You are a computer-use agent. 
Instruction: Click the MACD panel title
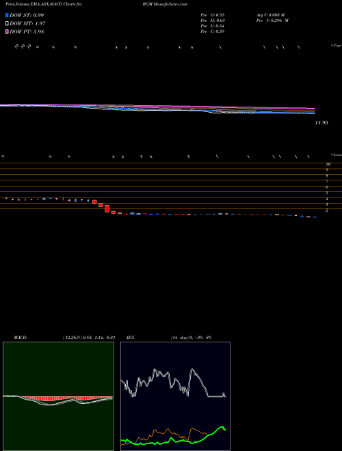20,338
